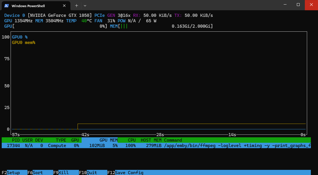This screenshot has width=318, height=175.
Task: Click the 14s time axis label
Action: tap(232, 135)
